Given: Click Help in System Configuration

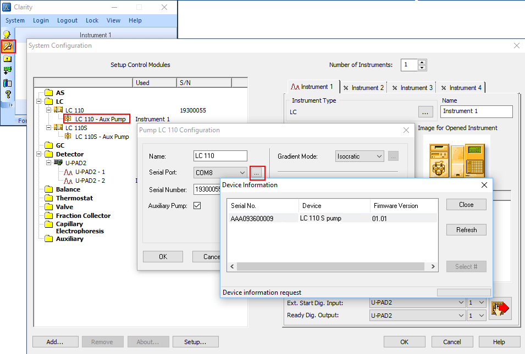Looking at the screenshot, I should click(499, 341).
